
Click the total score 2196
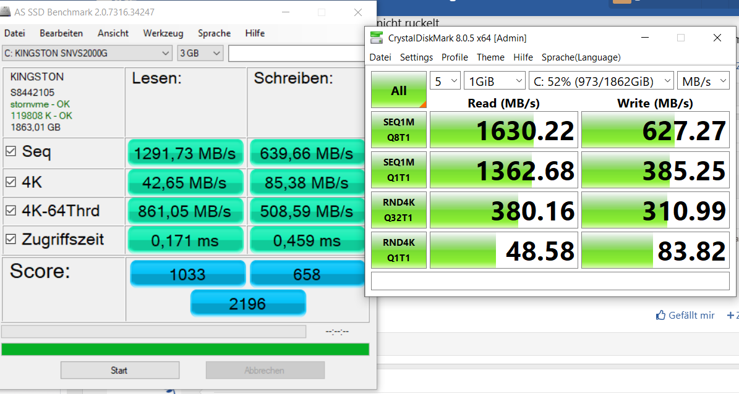tap(248, 303)
